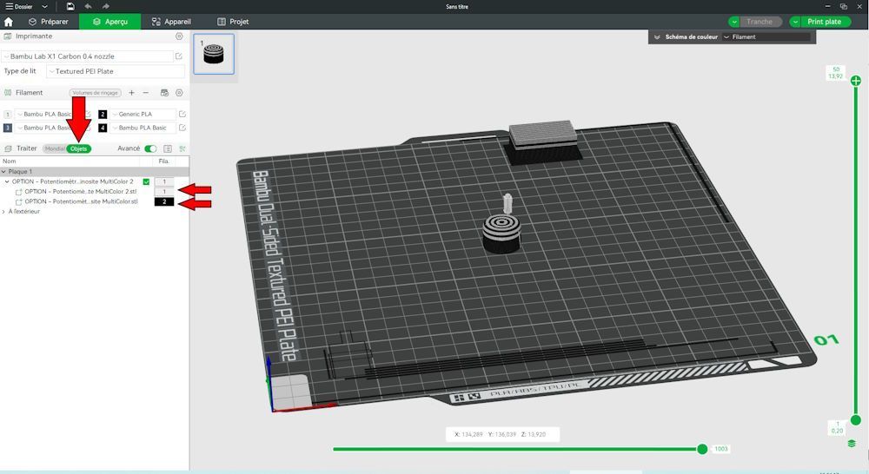Toggle the Avancé advanced mode switch
869x474 pixels.
[150, 148]
